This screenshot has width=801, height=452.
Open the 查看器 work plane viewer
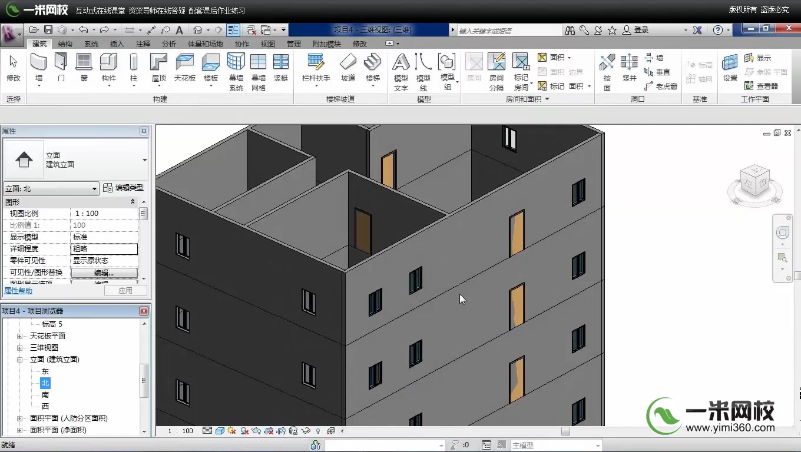pyautogui.click(x=761, y=86)
